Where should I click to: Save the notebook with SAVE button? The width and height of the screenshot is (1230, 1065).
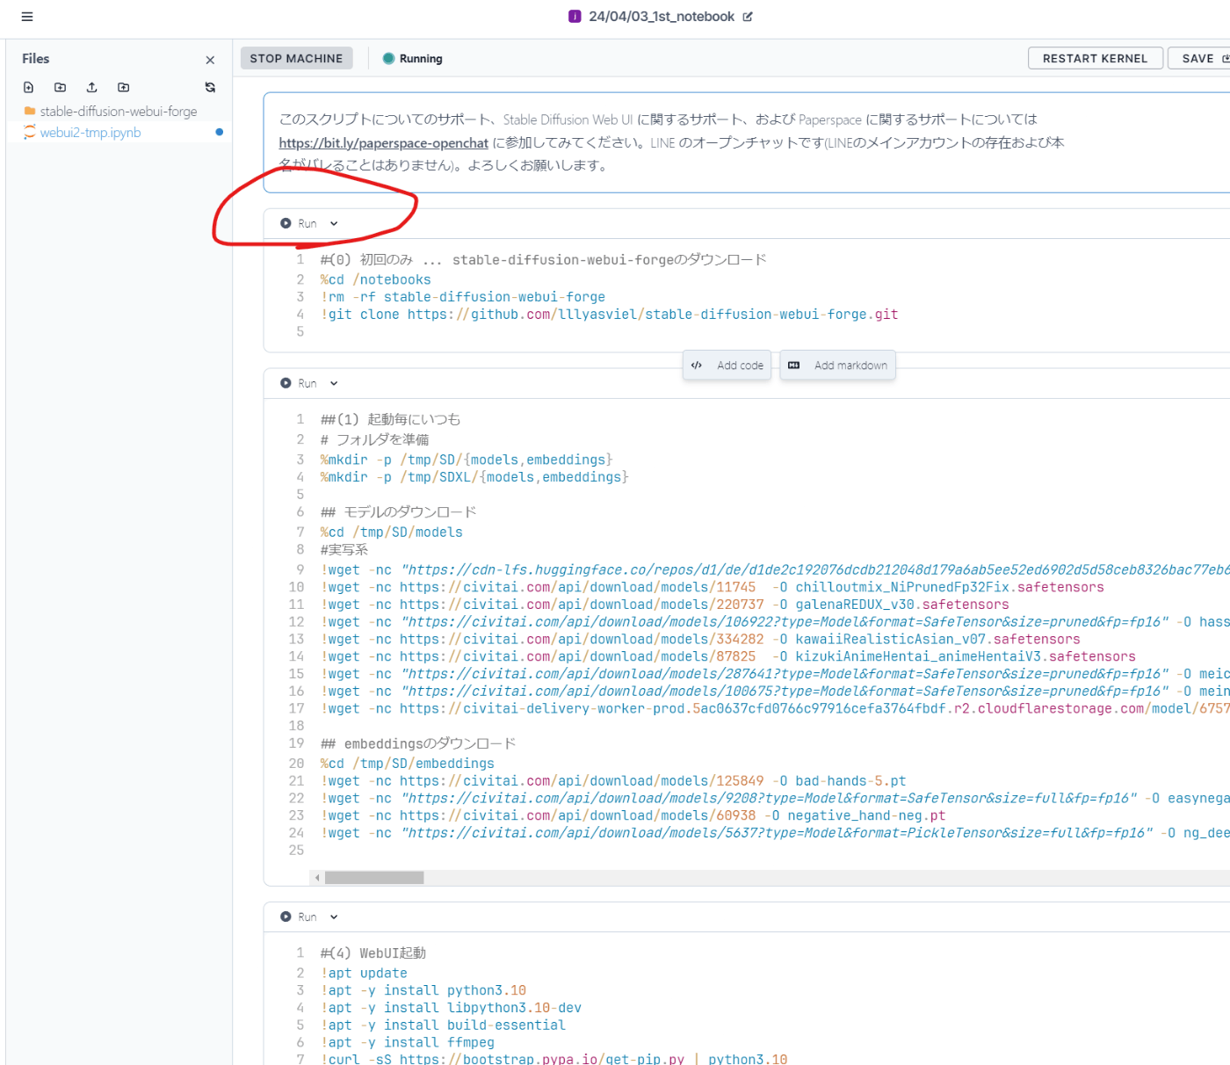[1200, 58]
